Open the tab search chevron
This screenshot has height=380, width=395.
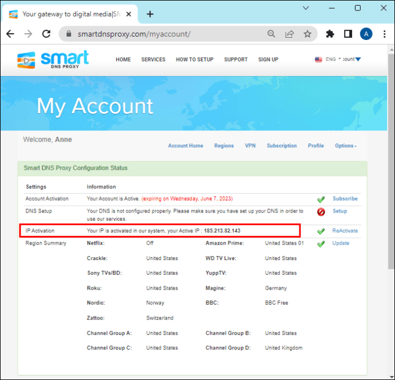coord(306,8)
